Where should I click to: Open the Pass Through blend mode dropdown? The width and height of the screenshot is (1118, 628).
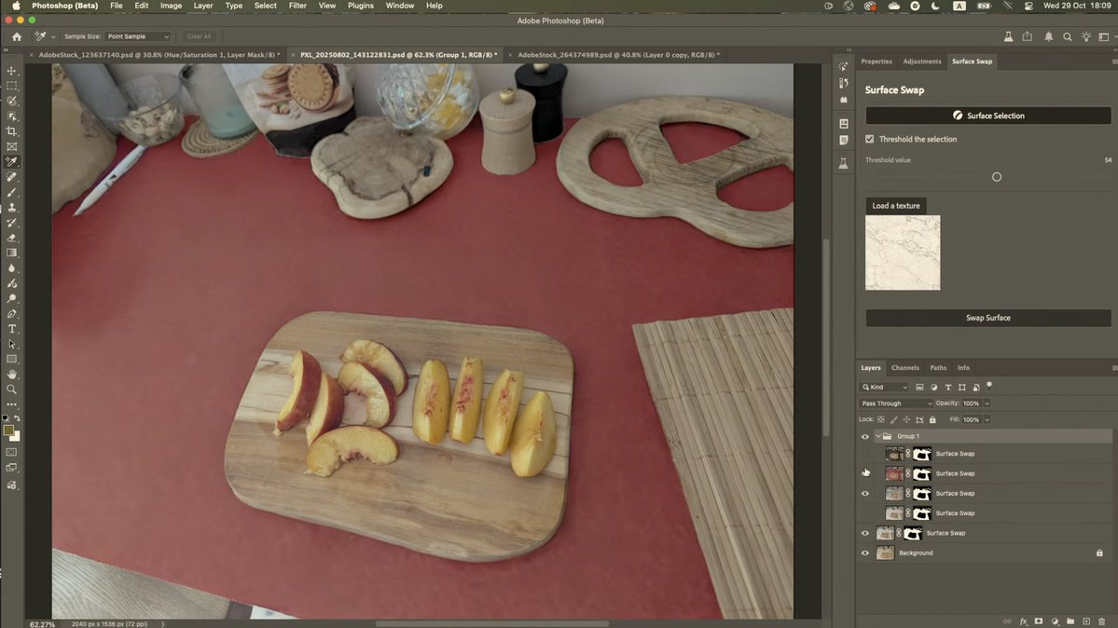[x=895, y=403]
